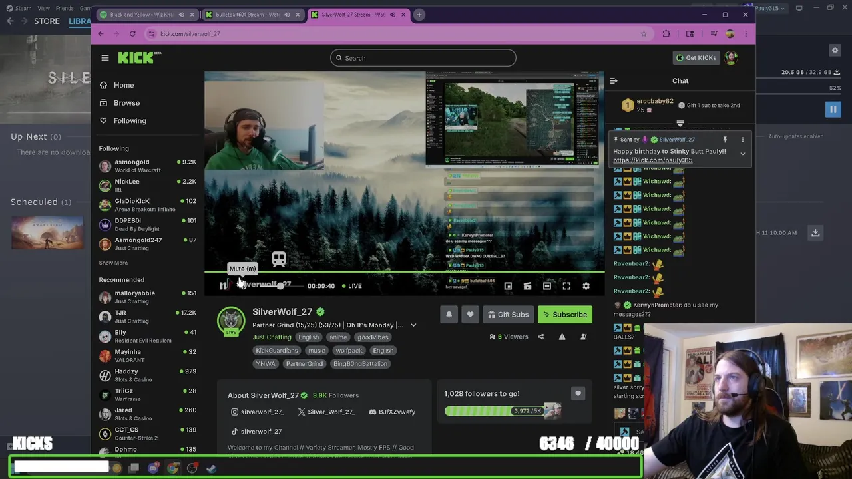
Task: Select the wolfpack tag
Action: [x=349, y=351]
